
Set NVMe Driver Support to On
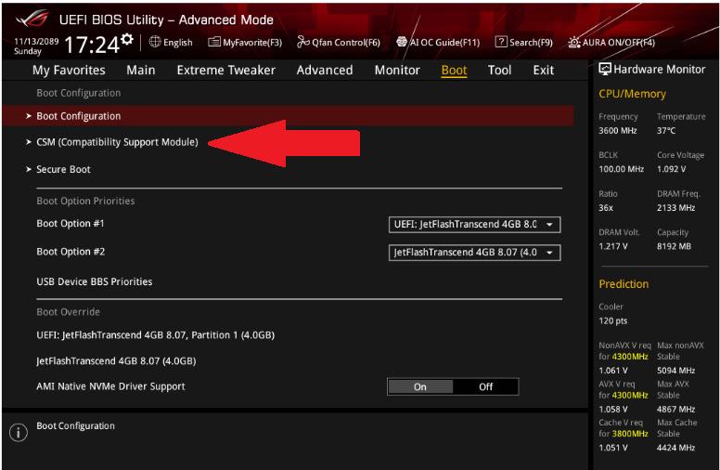420,386
